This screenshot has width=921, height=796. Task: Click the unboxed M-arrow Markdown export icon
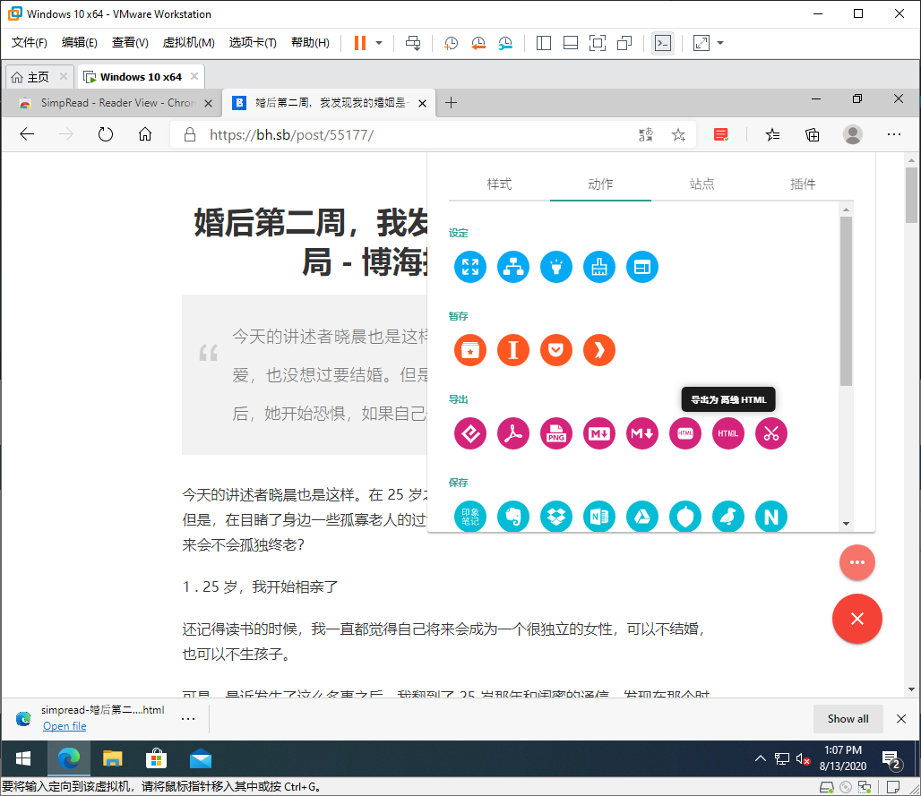tap(642, 433)
